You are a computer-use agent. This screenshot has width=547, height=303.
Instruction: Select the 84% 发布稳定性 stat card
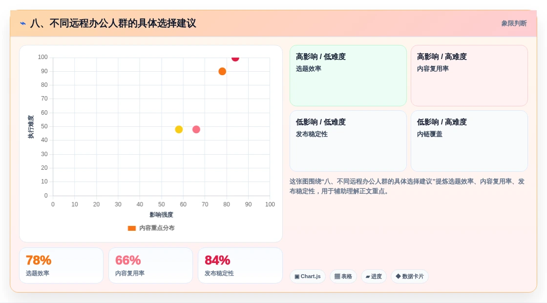coord(240,265)
